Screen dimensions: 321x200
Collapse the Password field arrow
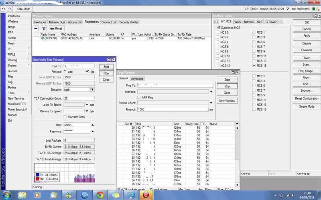coord(93,132)
